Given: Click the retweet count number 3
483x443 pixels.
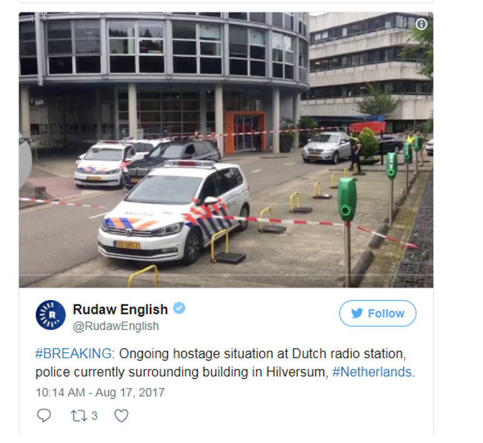Looking at the screenshot, I should pyautogui.click(x=94, y=415).
